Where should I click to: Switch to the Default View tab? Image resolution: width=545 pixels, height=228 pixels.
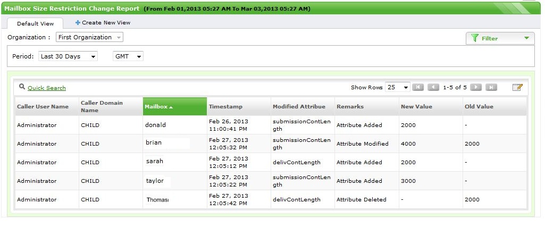pyautogui.click(x=35, y=23)
